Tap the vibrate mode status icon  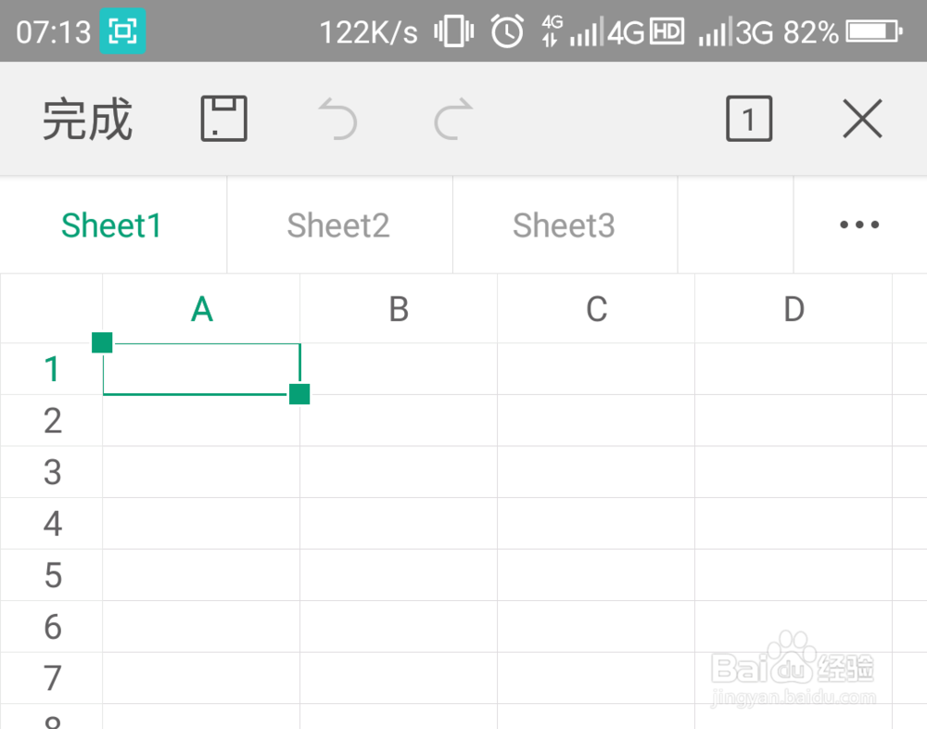click(x=454, y=32)
